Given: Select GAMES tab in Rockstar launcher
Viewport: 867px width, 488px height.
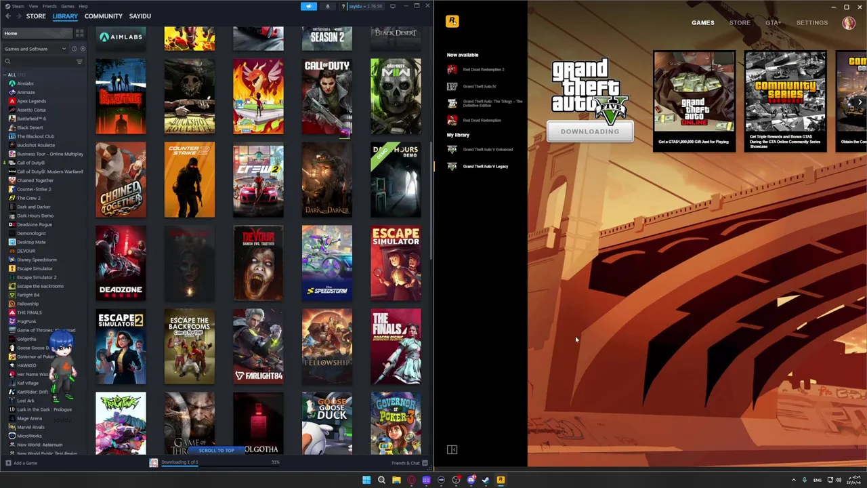Looking at the screenshot, I should (x=702, y=22).
